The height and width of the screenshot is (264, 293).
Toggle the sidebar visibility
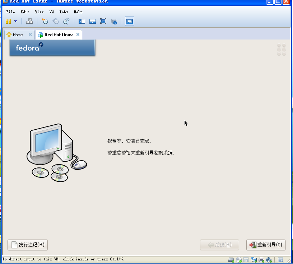82,21
